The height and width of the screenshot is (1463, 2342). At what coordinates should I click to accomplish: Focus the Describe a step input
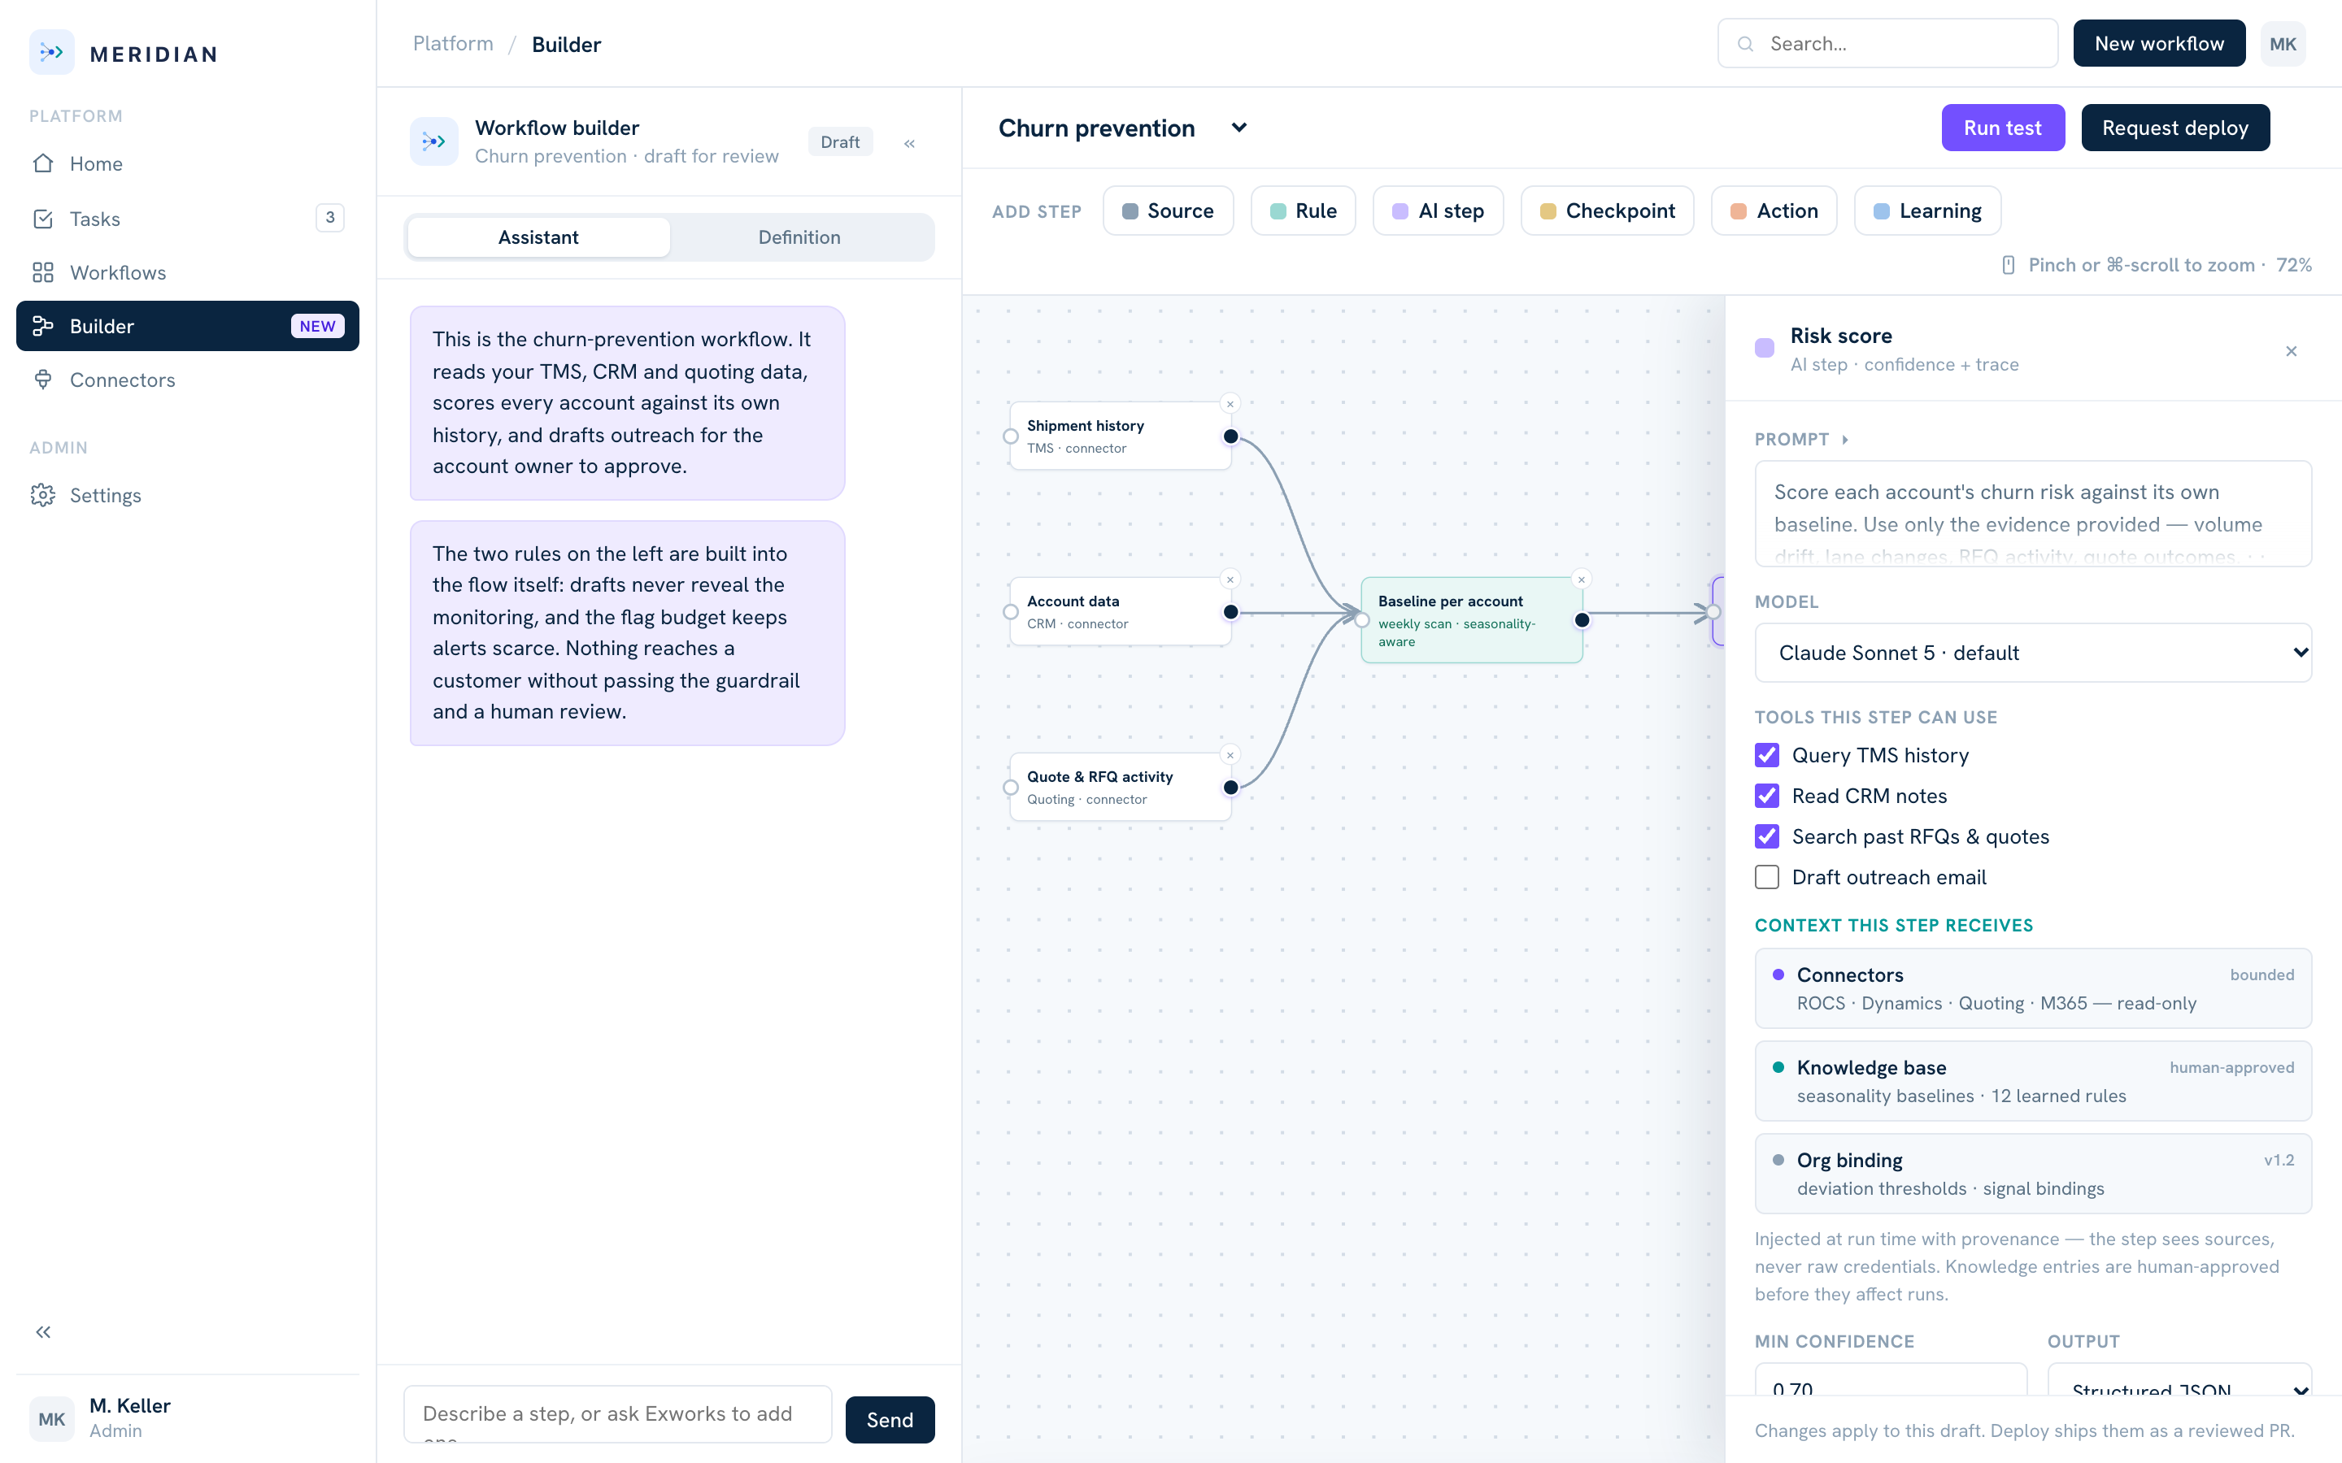[x=617, y=1414]
